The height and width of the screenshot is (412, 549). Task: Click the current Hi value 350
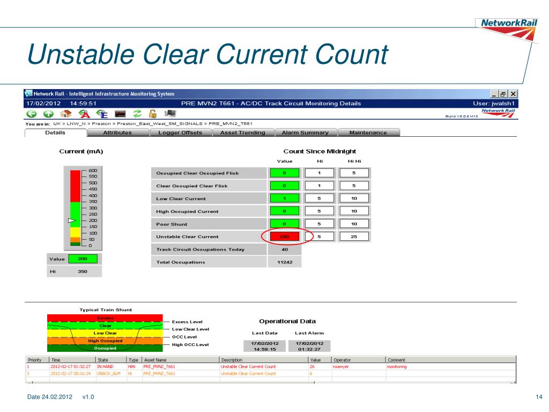click(83, 271)
